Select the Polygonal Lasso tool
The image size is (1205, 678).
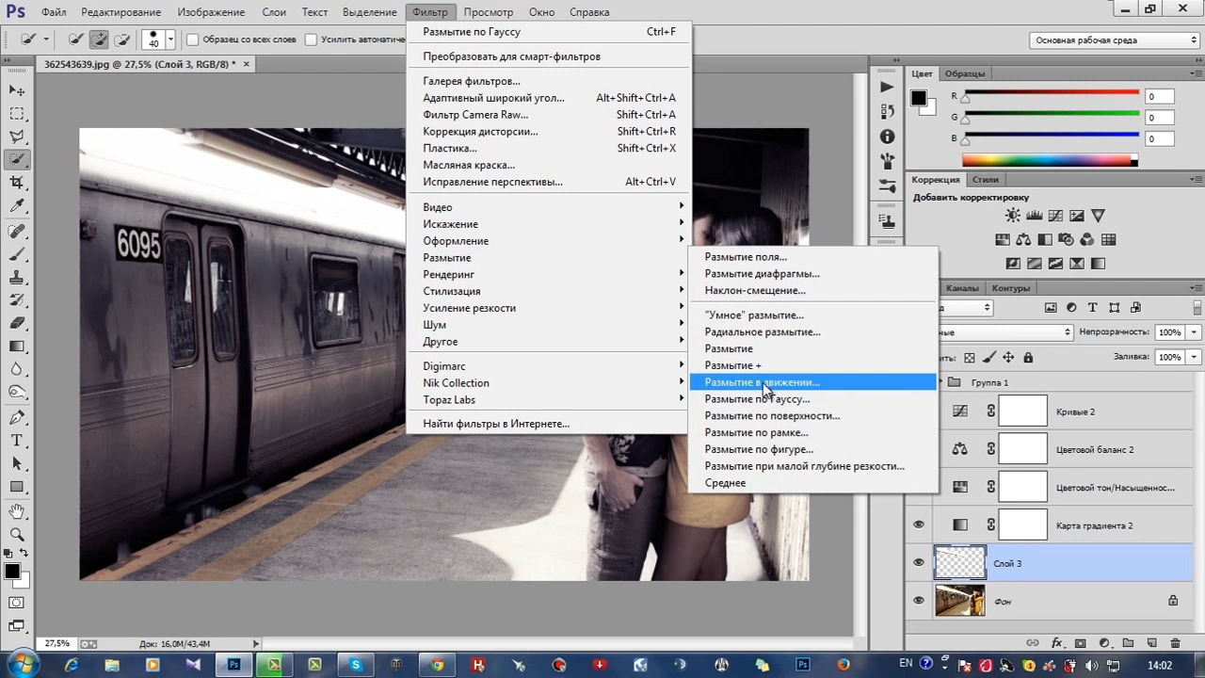point(17,137)
